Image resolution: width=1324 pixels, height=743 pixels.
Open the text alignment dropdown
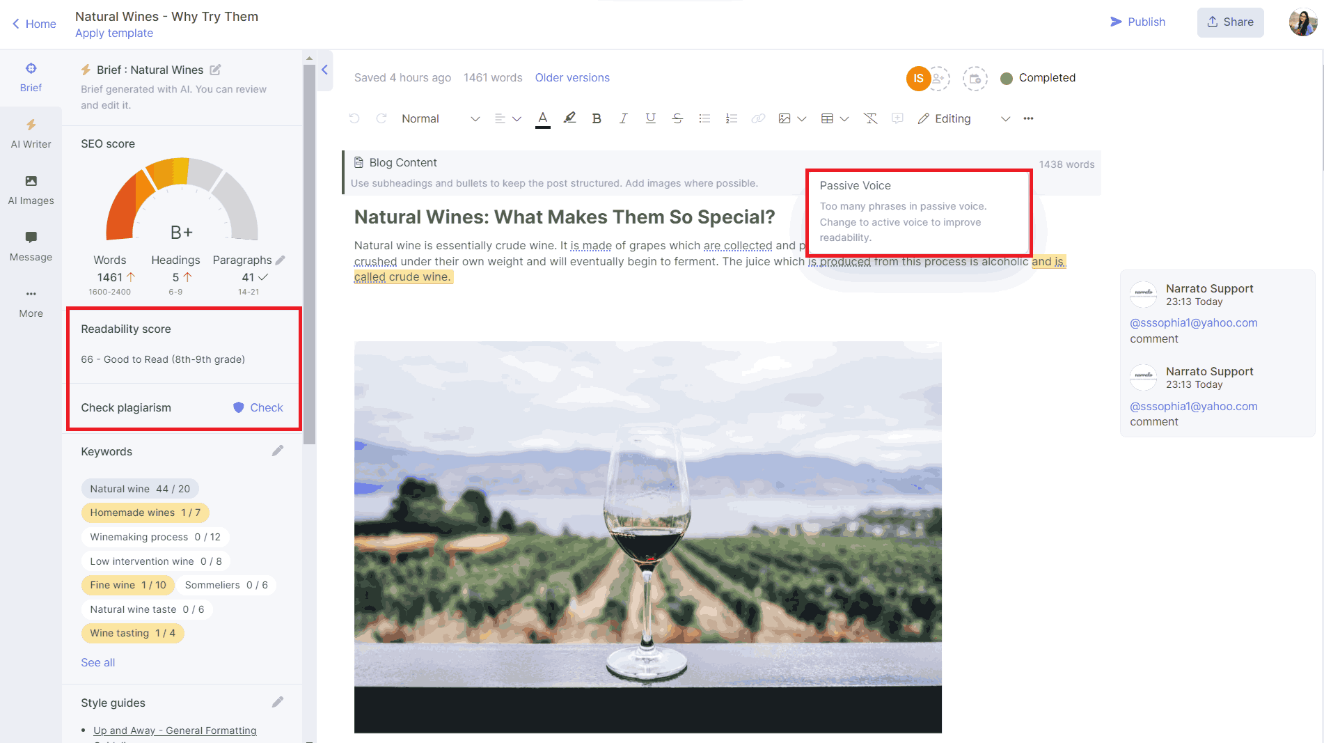click(x=507, y=118)
